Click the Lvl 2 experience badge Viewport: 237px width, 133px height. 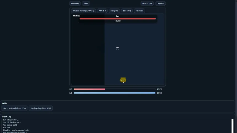click(147, 4)
